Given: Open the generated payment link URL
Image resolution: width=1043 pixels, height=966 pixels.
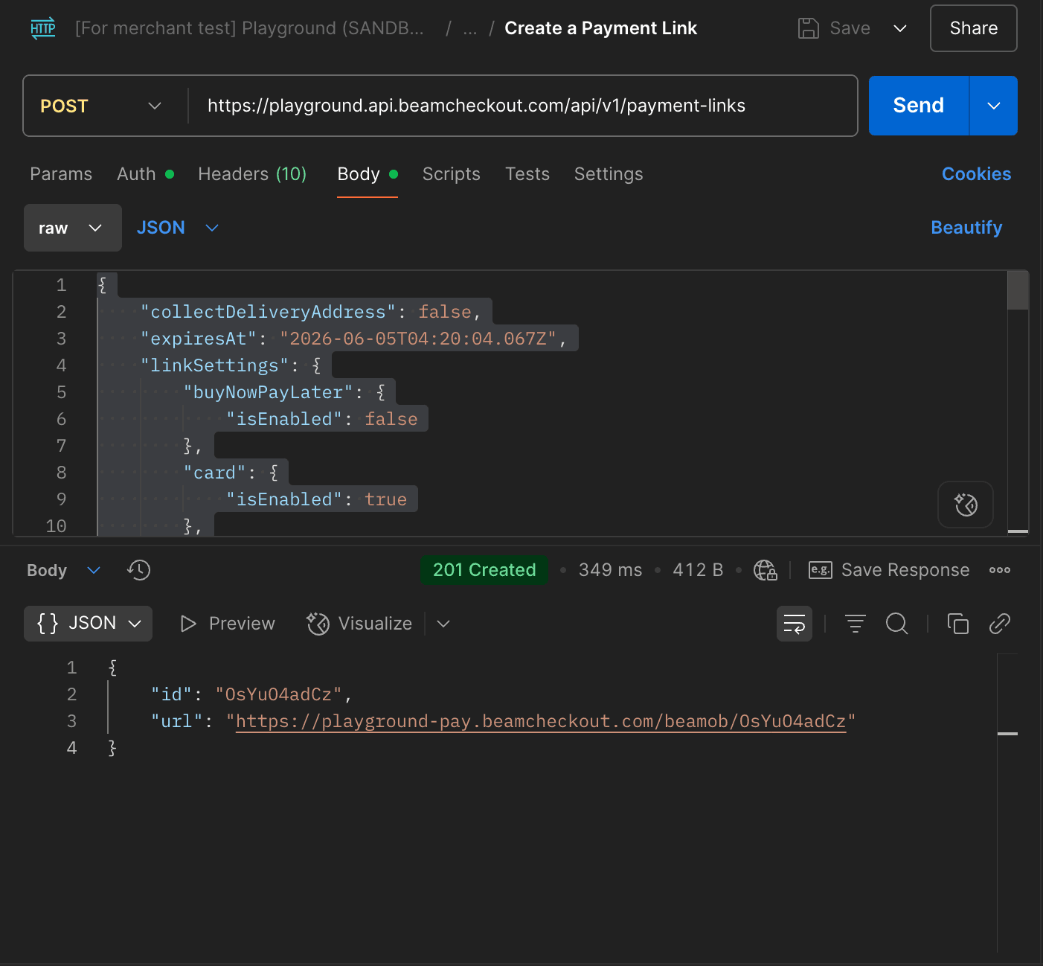Looking at the screenshot, I should click(x=540, y=721).
